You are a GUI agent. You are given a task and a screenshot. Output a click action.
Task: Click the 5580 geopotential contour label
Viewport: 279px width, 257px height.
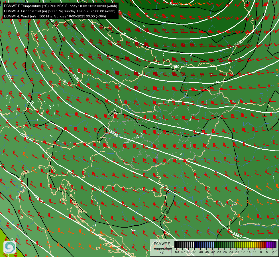pos(24,136)
